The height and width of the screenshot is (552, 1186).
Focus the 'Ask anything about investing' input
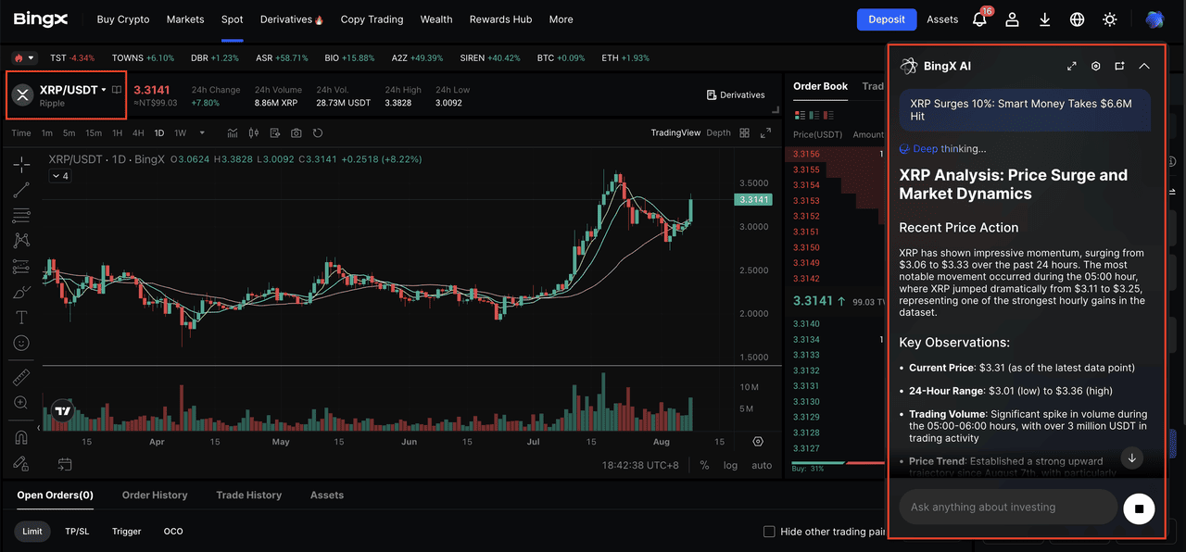tap(1008, 507)
